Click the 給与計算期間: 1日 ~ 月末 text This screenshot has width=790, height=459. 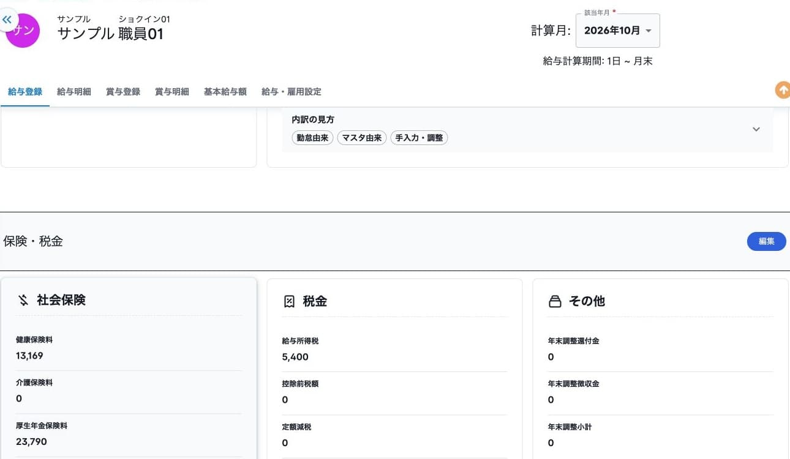(598, 61)
